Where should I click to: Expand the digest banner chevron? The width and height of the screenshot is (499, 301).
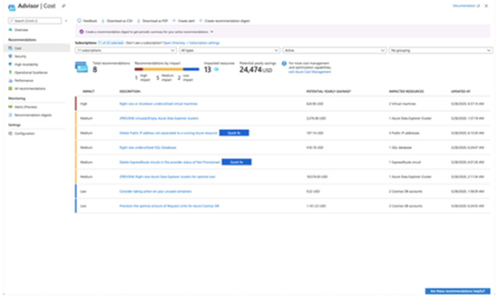[x=212, y=32]
